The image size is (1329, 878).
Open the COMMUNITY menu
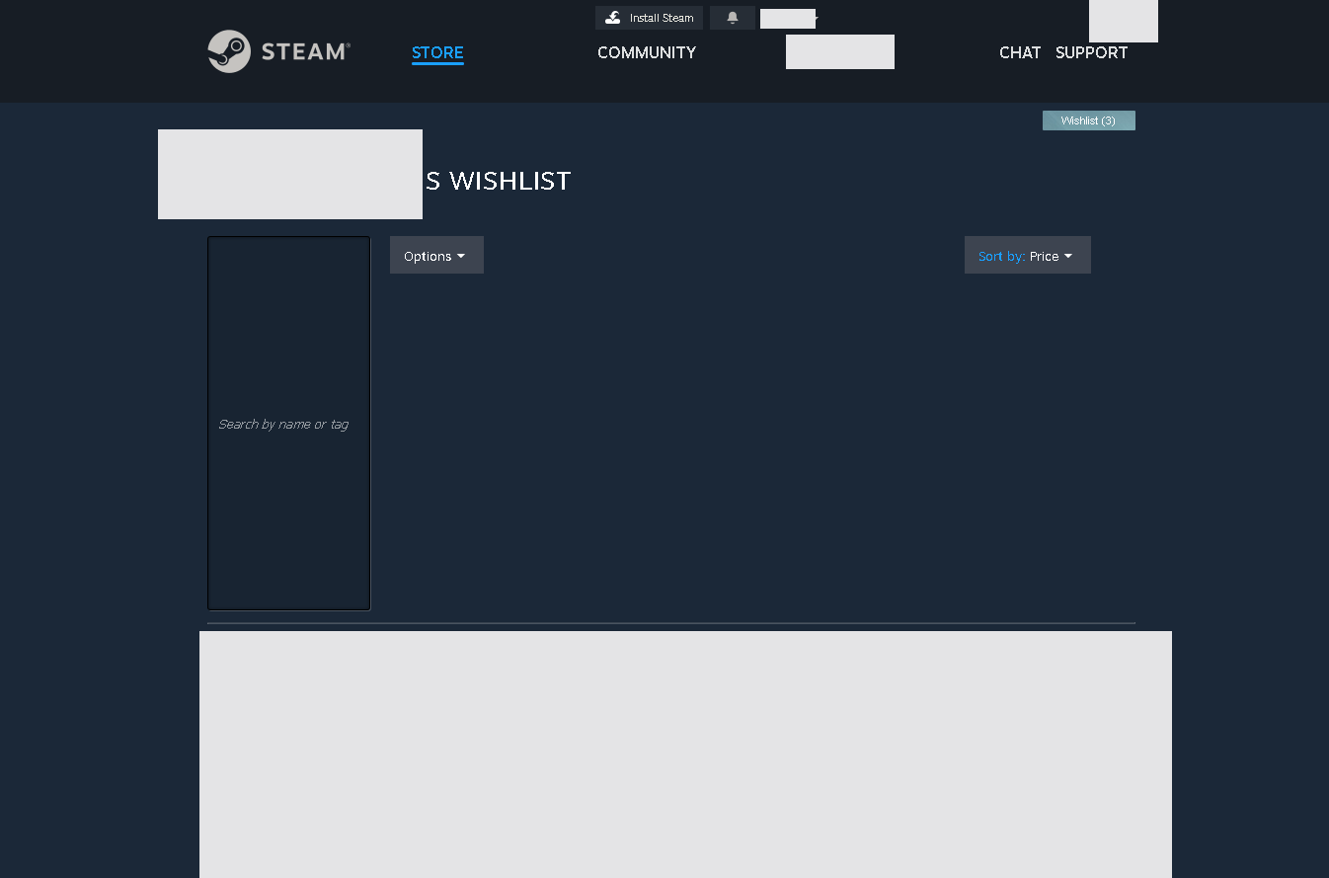(647, 52)
